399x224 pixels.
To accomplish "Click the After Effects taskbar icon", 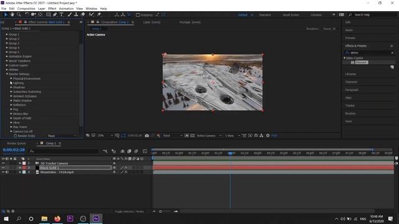I will pyautogui.click(x=96, y=218).
